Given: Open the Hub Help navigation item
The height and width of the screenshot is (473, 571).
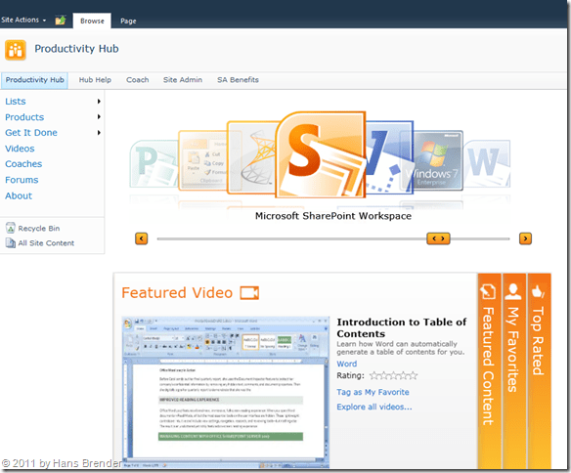Looking at the screenshot, I should (x=95, y=80).
